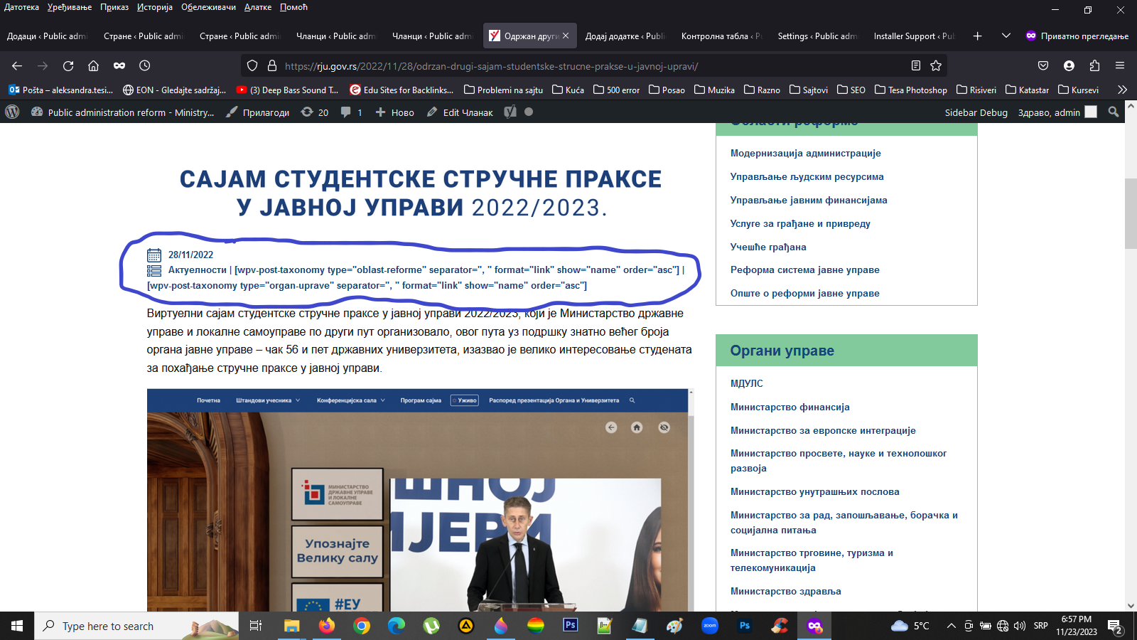Image resolution: width=1137 pixels, height=640 pixels.
Task: Click the page vertical scrollbar thumb
Action: [x=1131, y=213]
